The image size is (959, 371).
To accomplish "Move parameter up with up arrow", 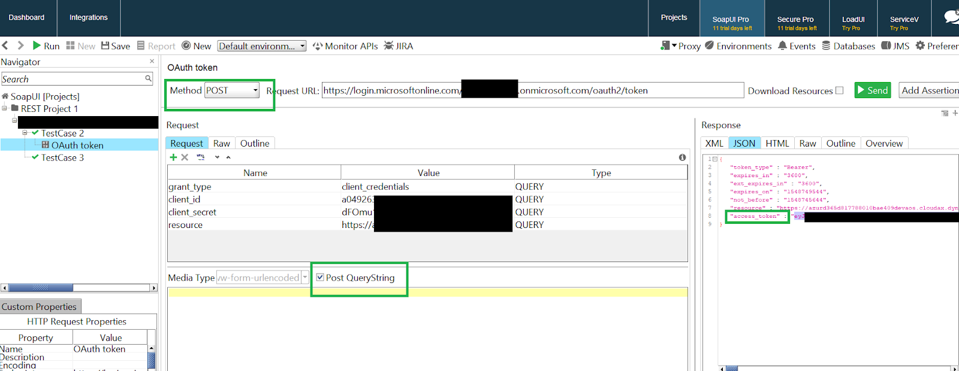I will point(228,157).
